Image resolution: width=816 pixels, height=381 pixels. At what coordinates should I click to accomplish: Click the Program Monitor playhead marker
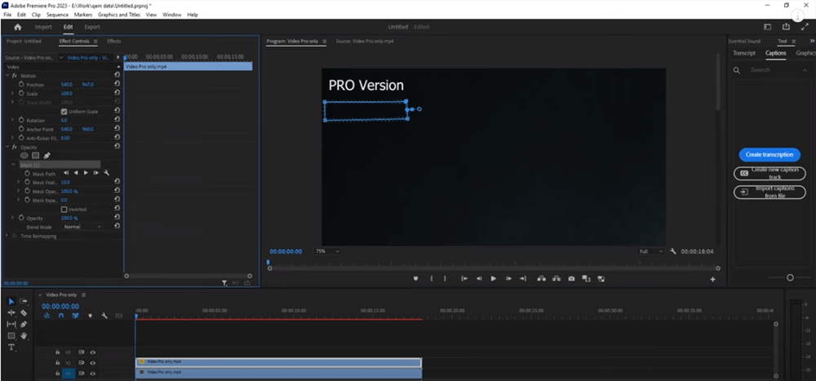(x=268, y=263)
